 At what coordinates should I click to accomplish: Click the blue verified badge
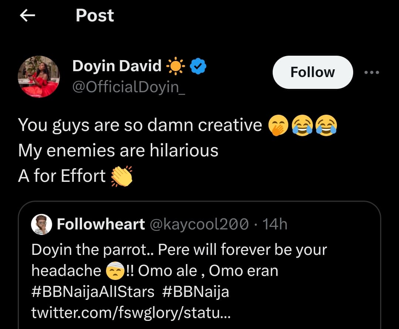pos(198,66)
